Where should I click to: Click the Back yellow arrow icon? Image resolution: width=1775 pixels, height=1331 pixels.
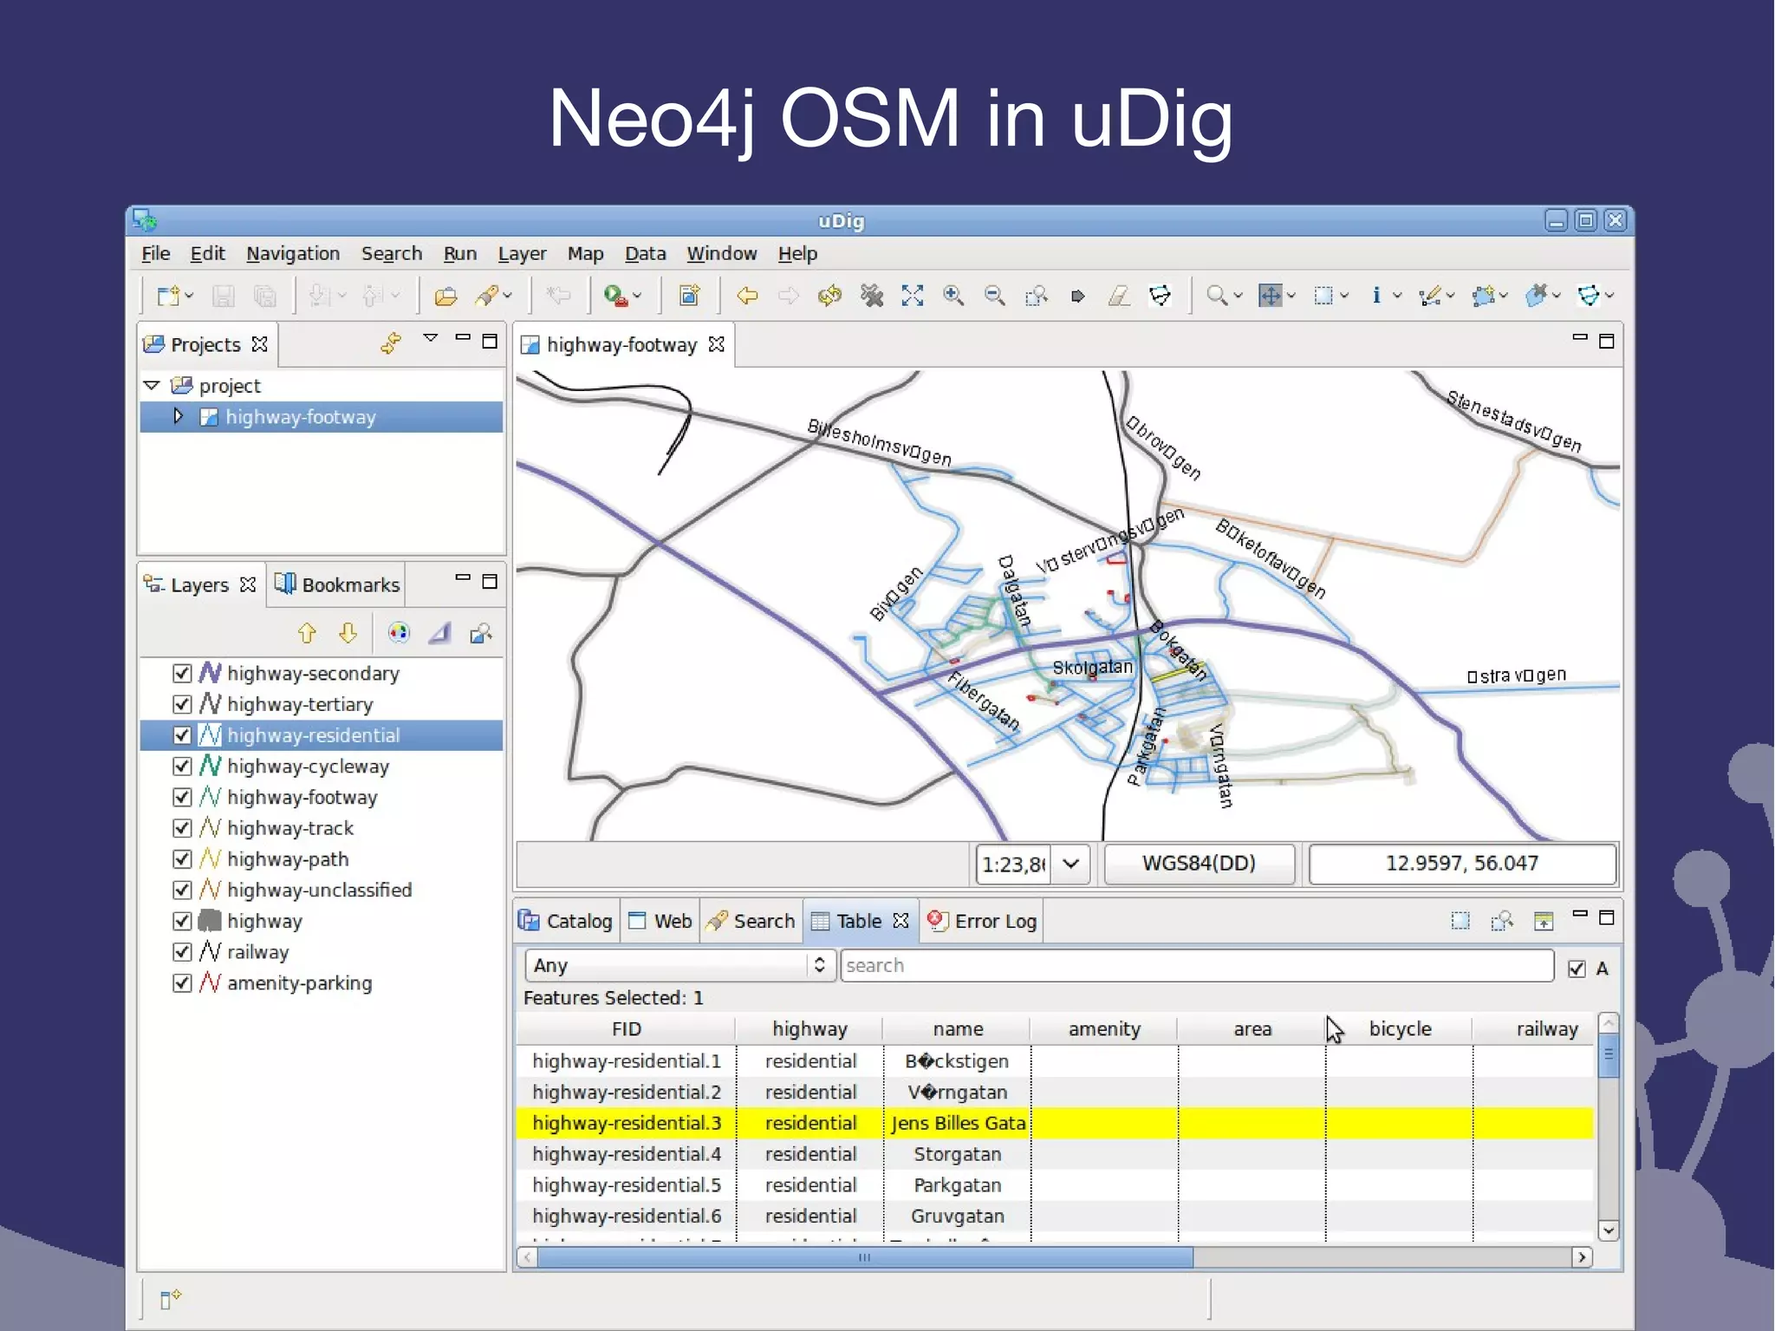[747, 297]
